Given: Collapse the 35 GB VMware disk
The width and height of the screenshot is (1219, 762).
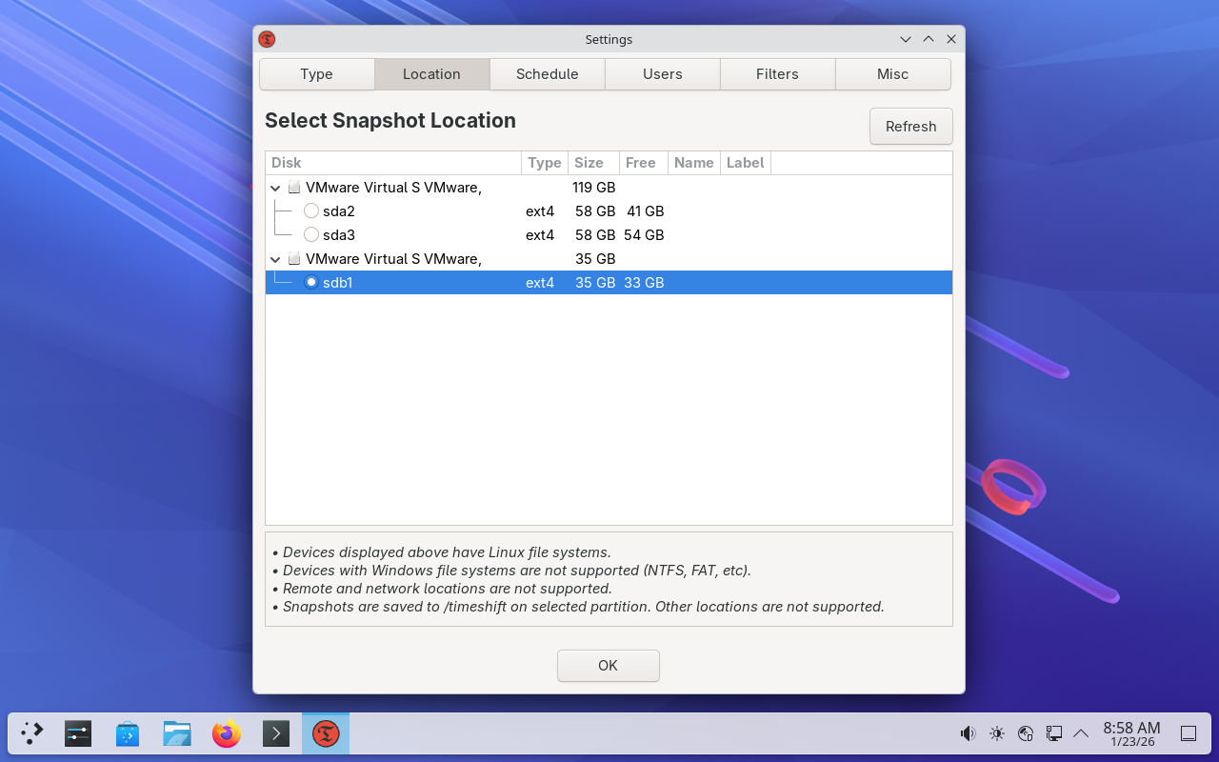Looking at the screenshot, I should click(x=275, y=259).
